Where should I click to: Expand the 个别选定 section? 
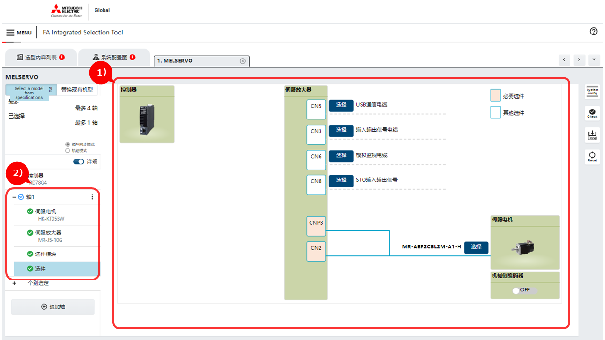pos(14,283)
